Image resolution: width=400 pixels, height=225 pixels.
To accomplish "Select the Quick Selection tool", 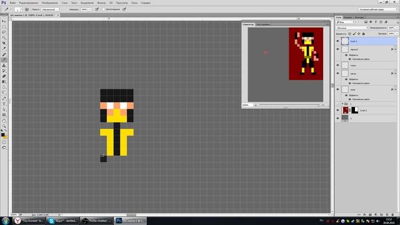I will [4, 37].
